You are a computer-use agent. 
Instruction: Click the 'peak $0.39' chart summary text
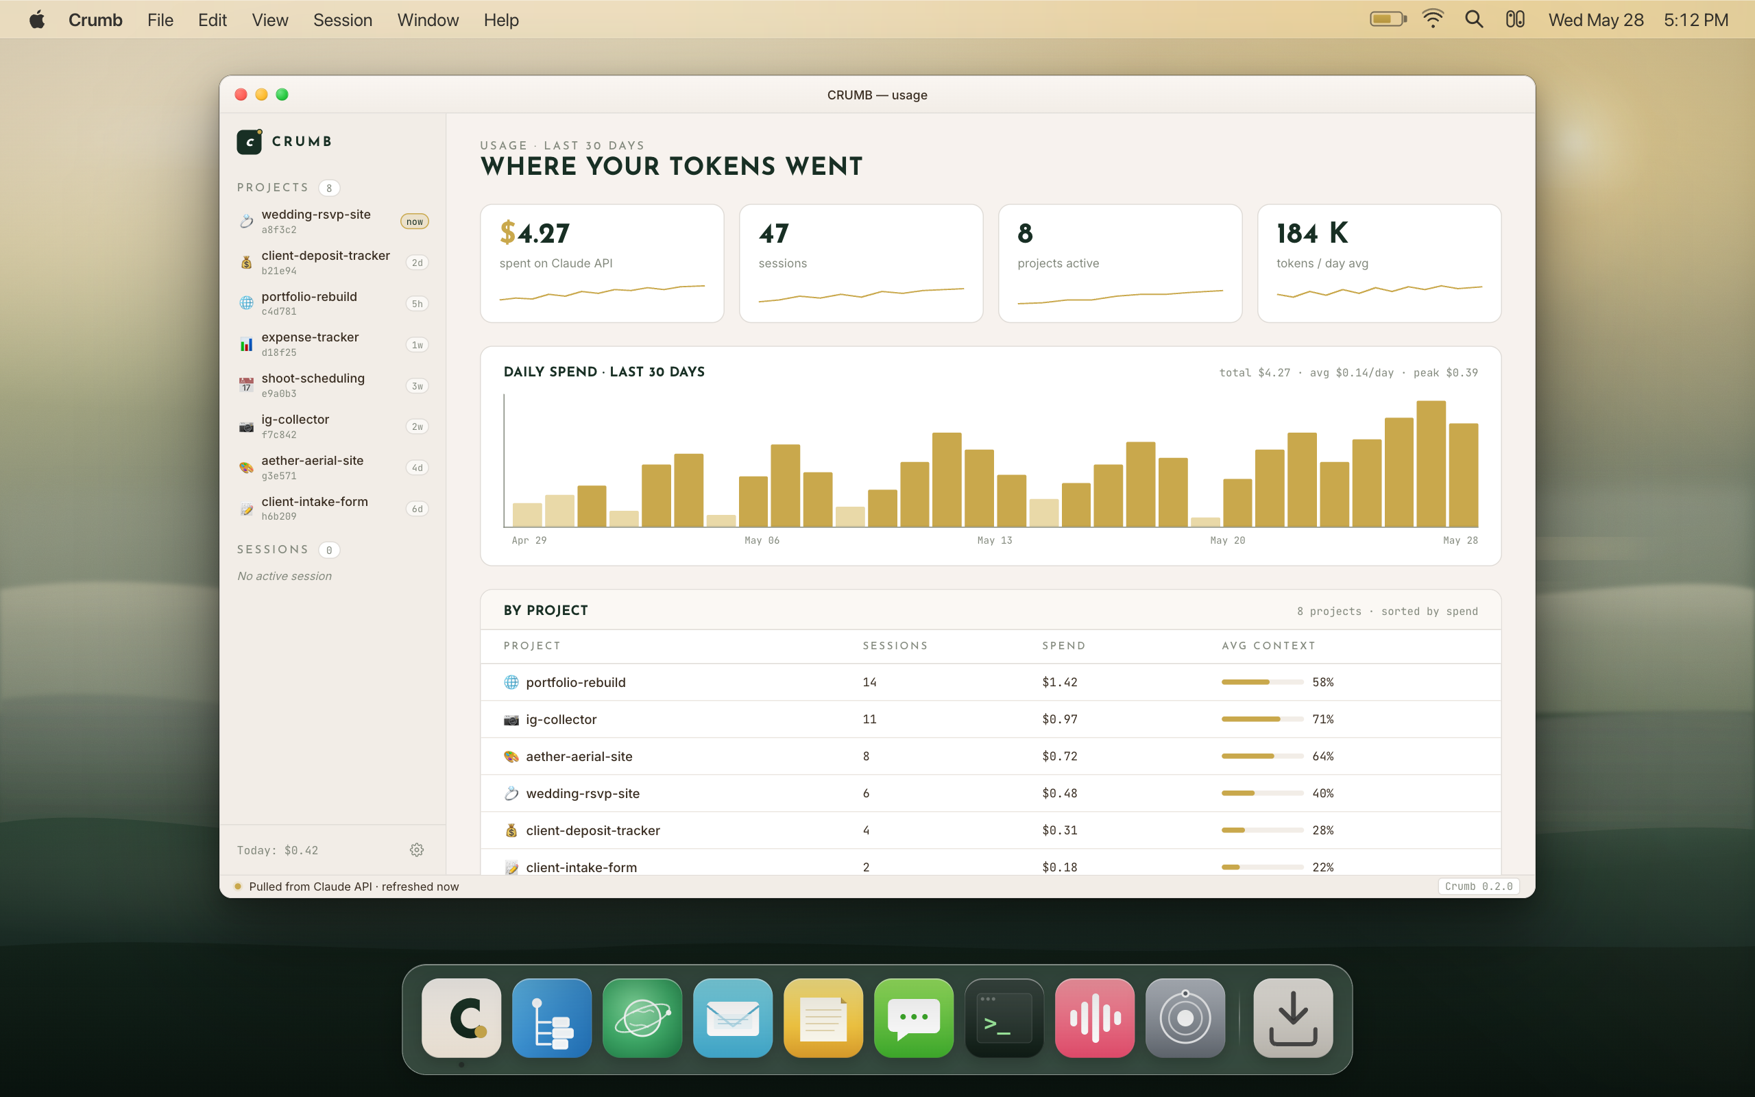(x=1444, y=372)
